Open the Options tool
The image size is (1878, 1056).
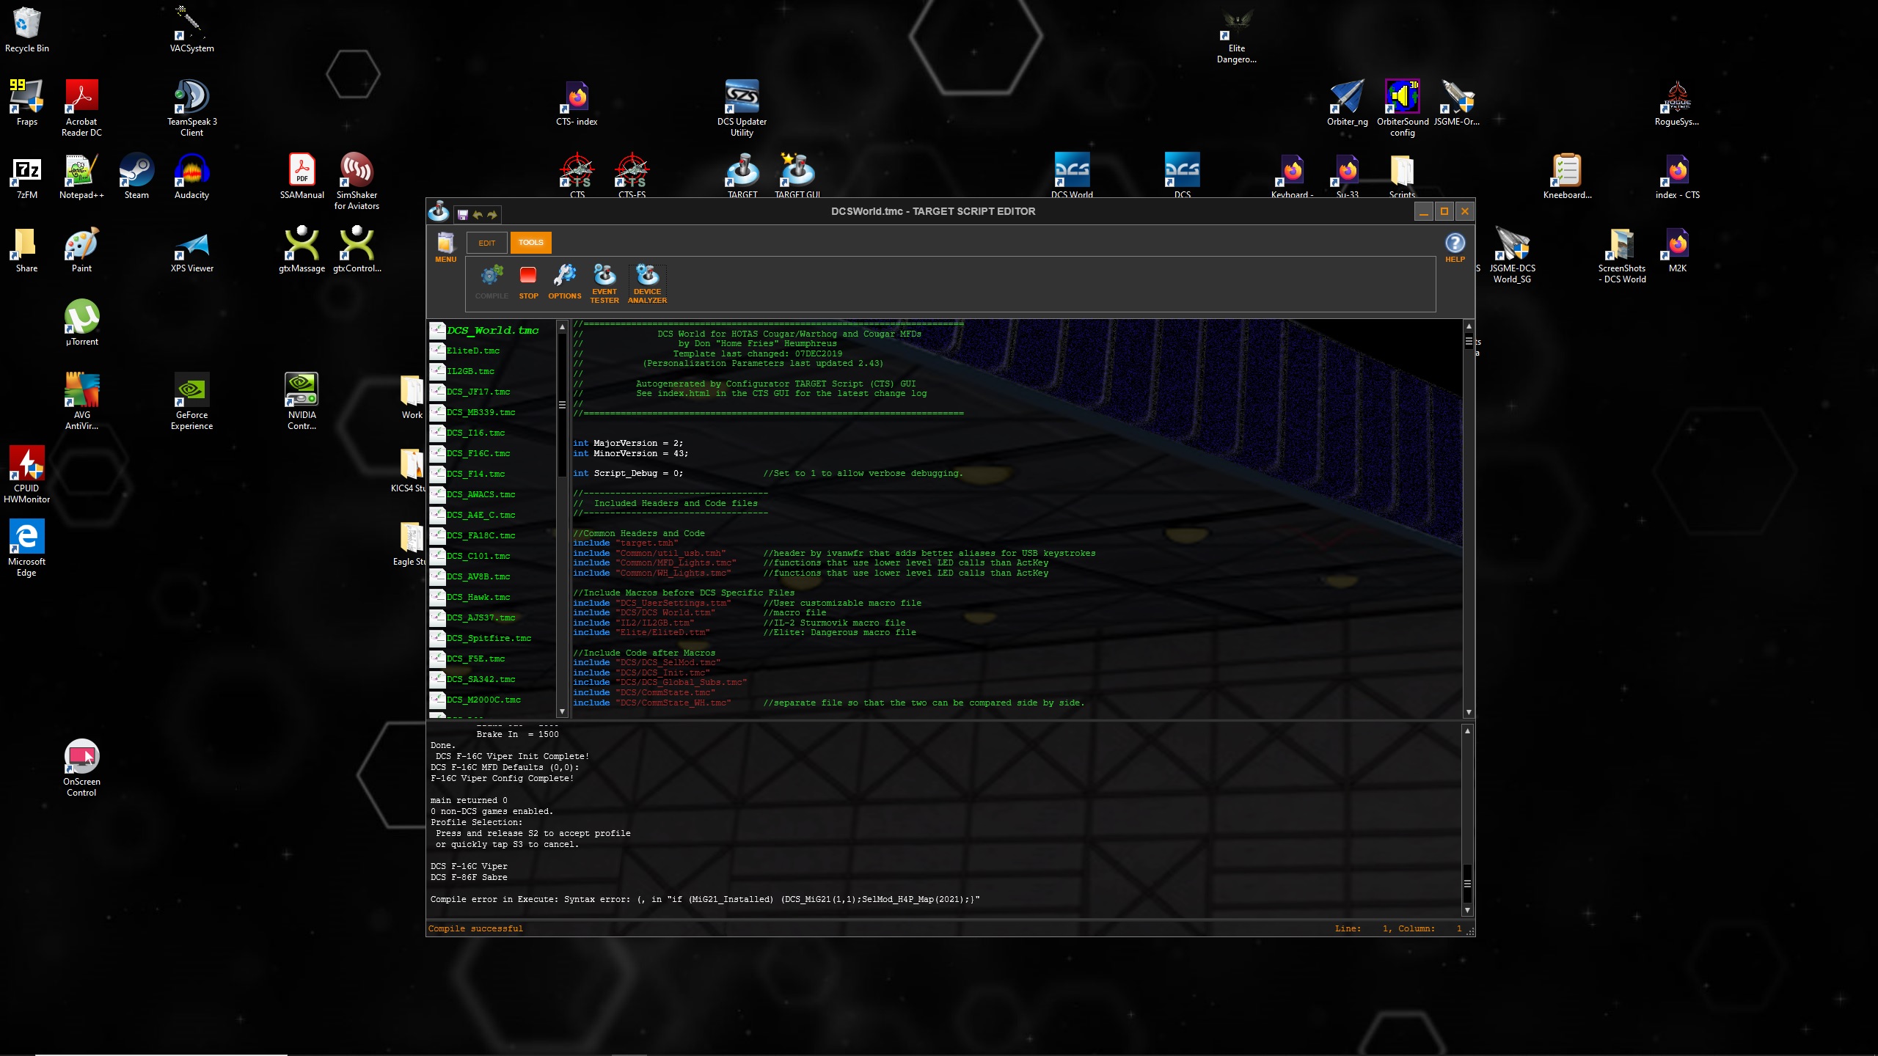pyautogui.click(x=564, y=282)
